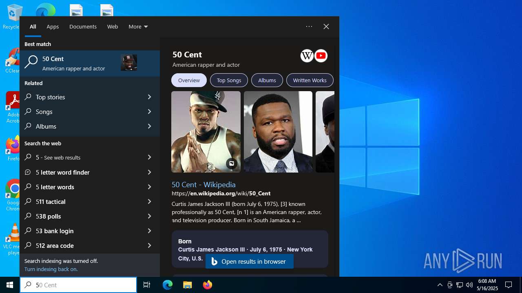Click the second 50 Cent photo in suit
Image resolution: width=522 pixels, height=293 pixels.
click(x=278, y=132)
